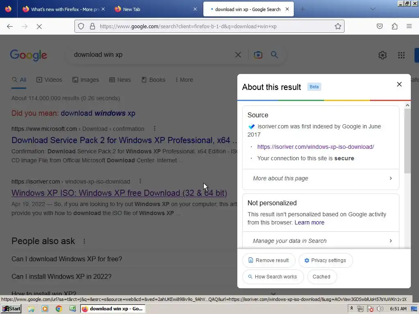Open Save to Pocket icon
419x314 pixels.
380,26
